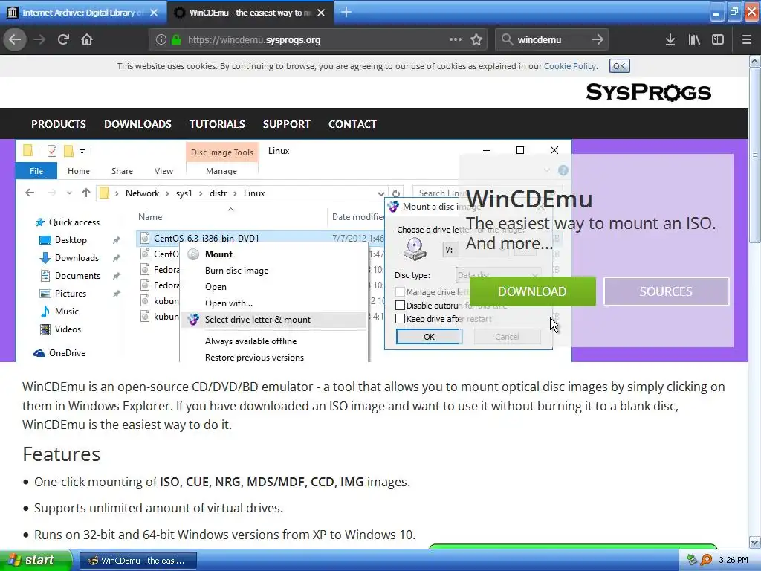Click the SysProgs logo

click(x=648, y=91)
